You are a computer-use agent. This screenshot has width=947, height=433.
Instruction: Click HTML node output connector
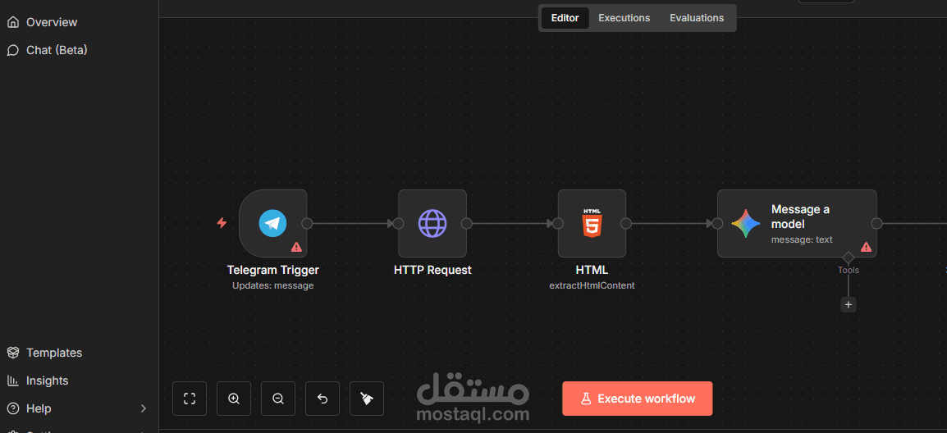tap(625, 223)
